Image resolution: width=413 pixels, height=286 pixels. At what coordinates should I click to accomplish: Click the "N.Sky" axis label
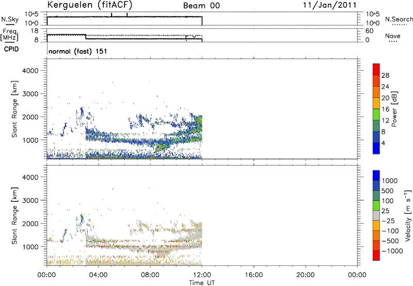pyautogui.click(x=10, y=19)
